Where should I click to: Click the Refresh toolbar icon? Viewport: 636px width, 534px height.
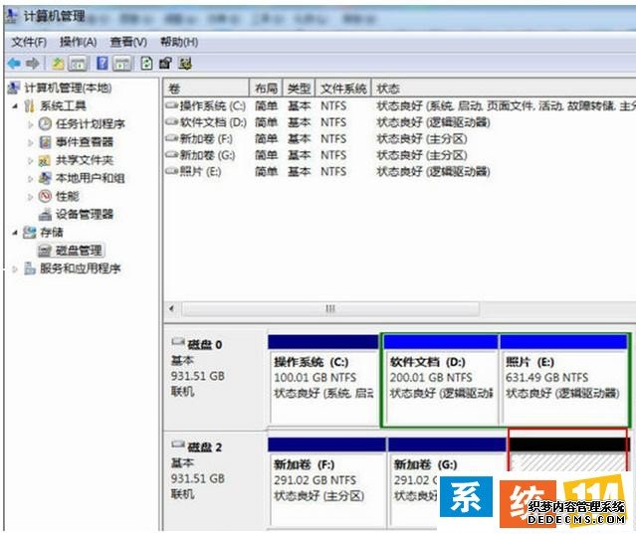point(146,64)
